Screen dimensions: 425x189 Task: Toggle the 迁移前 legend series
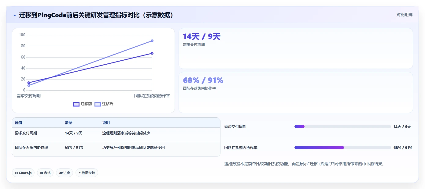pos(83,104)
